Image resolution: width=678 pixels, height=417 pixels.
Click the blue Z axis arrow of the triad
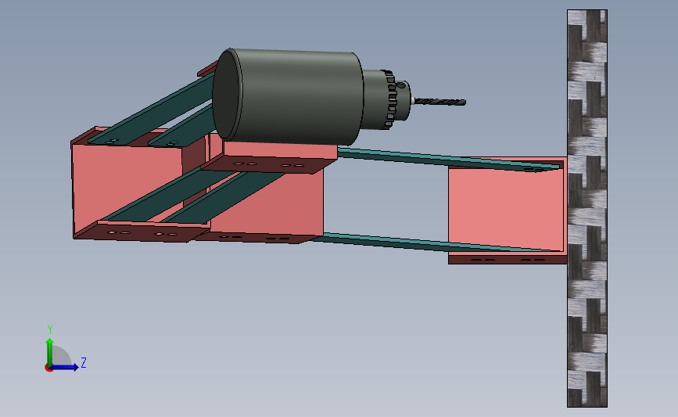(x=65, y=367)
